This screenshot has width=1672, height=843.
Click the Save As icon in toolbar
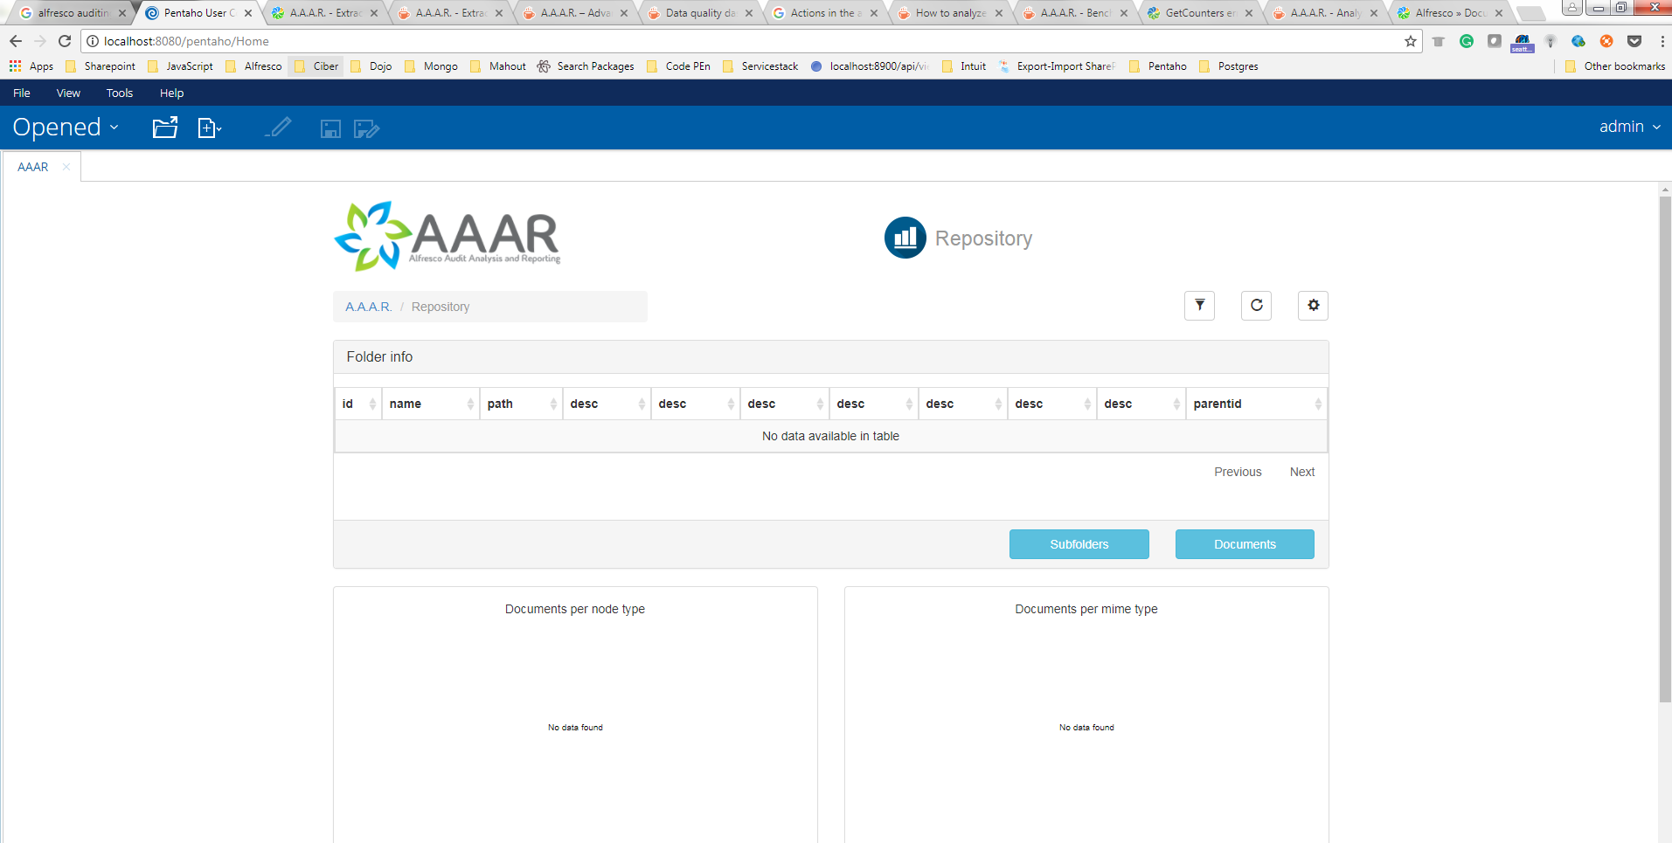tap(366, 129)
